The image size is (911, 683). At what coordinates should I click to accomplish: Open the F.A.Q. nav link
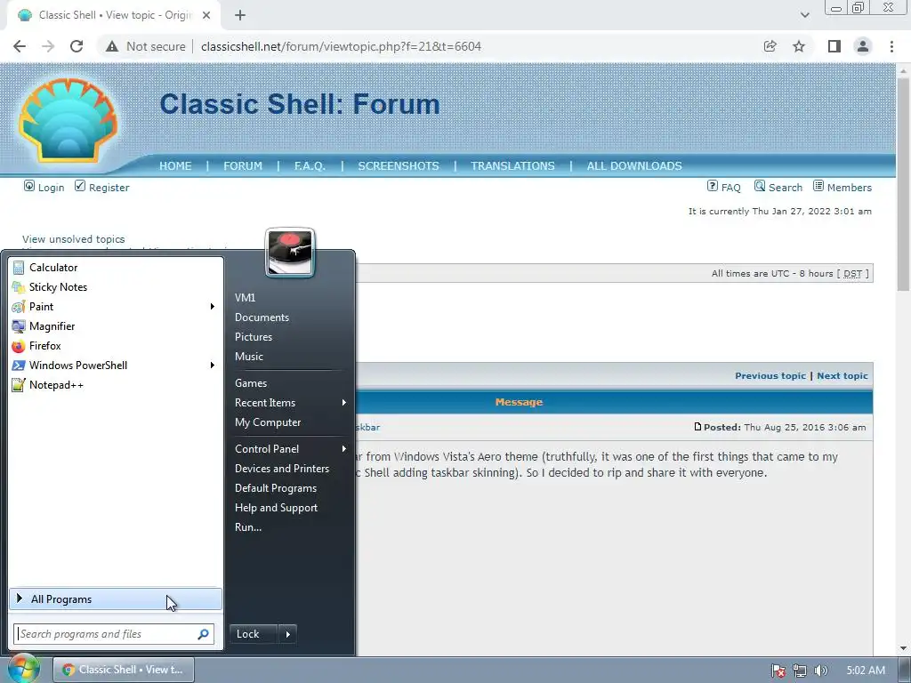[x=310, y=166]
